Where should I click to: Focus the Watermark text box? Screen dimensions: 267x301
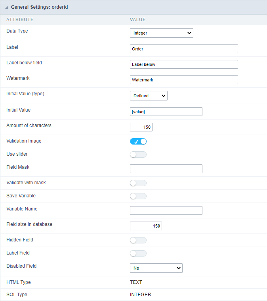(184, 80)
